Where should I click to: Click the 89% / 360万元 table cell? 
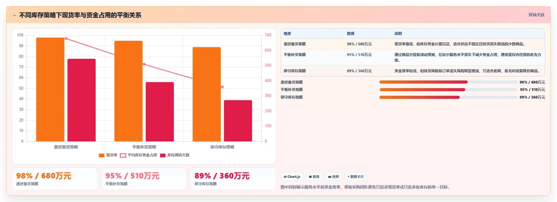pos(359,71)
